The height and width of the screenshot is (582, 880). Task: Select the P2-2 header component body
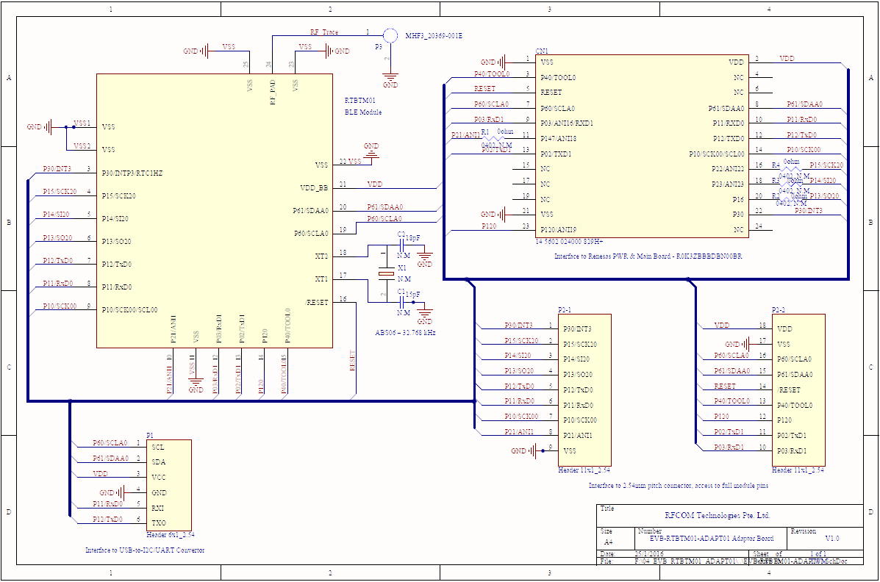pos(798,390)
